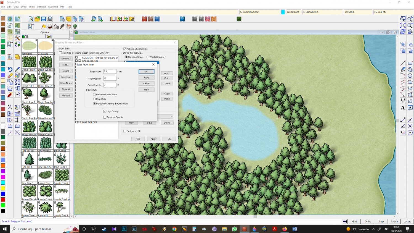The height and width of the screenshot is (233, 414).
Task: Click the eyedropper Like Properties icon
Action: (17, 69)
